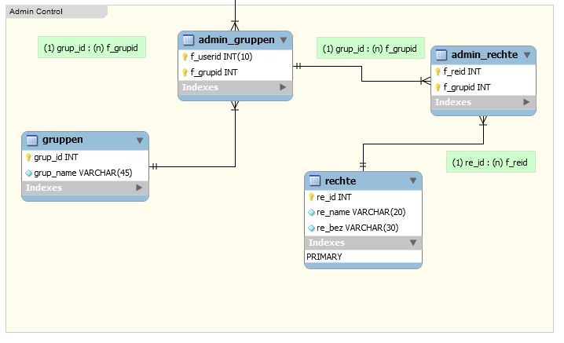This screenshot has width=564, height=343.
Task: Click the admin_rechte table icon
Action: pos(441,55)
